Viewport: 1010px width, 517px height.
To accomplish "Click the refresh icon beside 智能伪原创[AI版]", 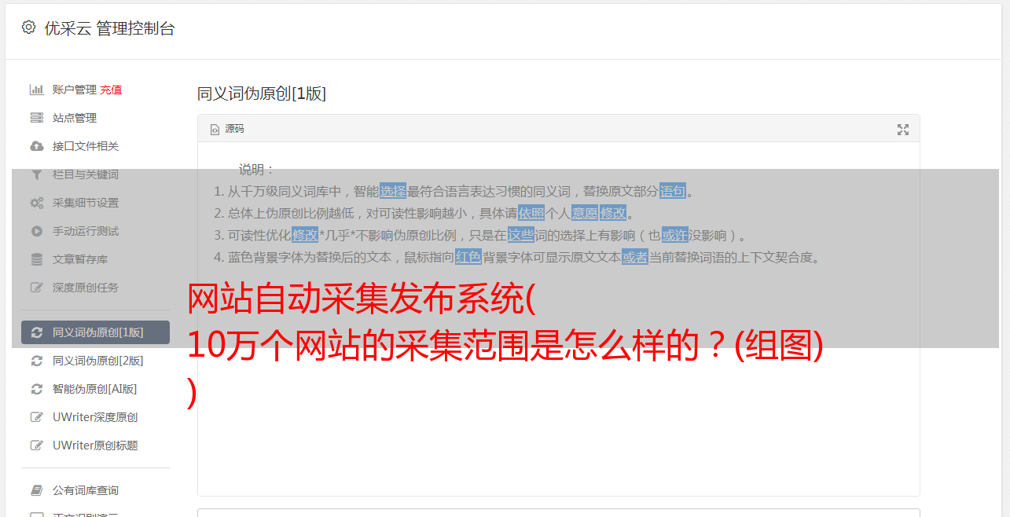I will coord(36,389).
